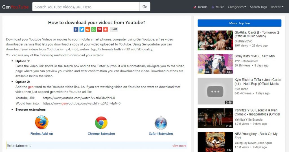Screen dimensions: 289x152
Task: Click the '30.9M views' text
Action: pos(242,65)
